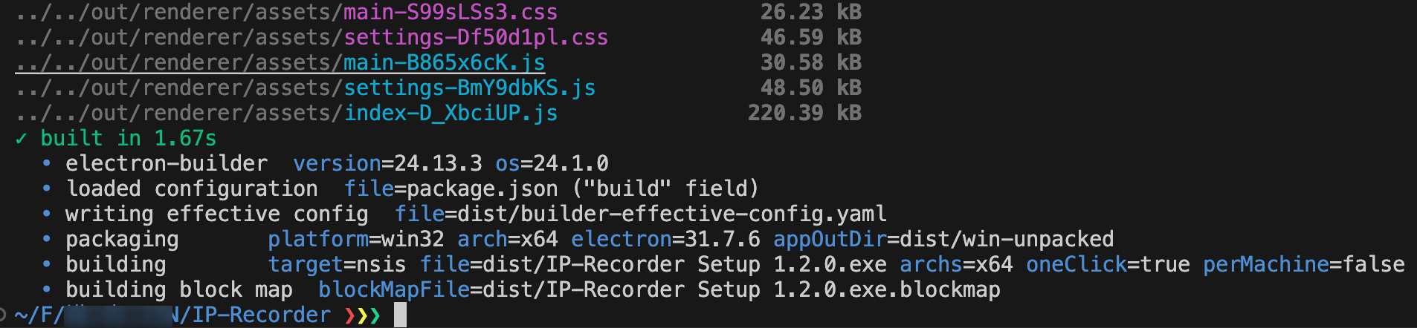This screenshot has height=328, width=1417.
Task: Click the blue bullet beside packaging
Action: pyautogui.click(x=47, y=239)
